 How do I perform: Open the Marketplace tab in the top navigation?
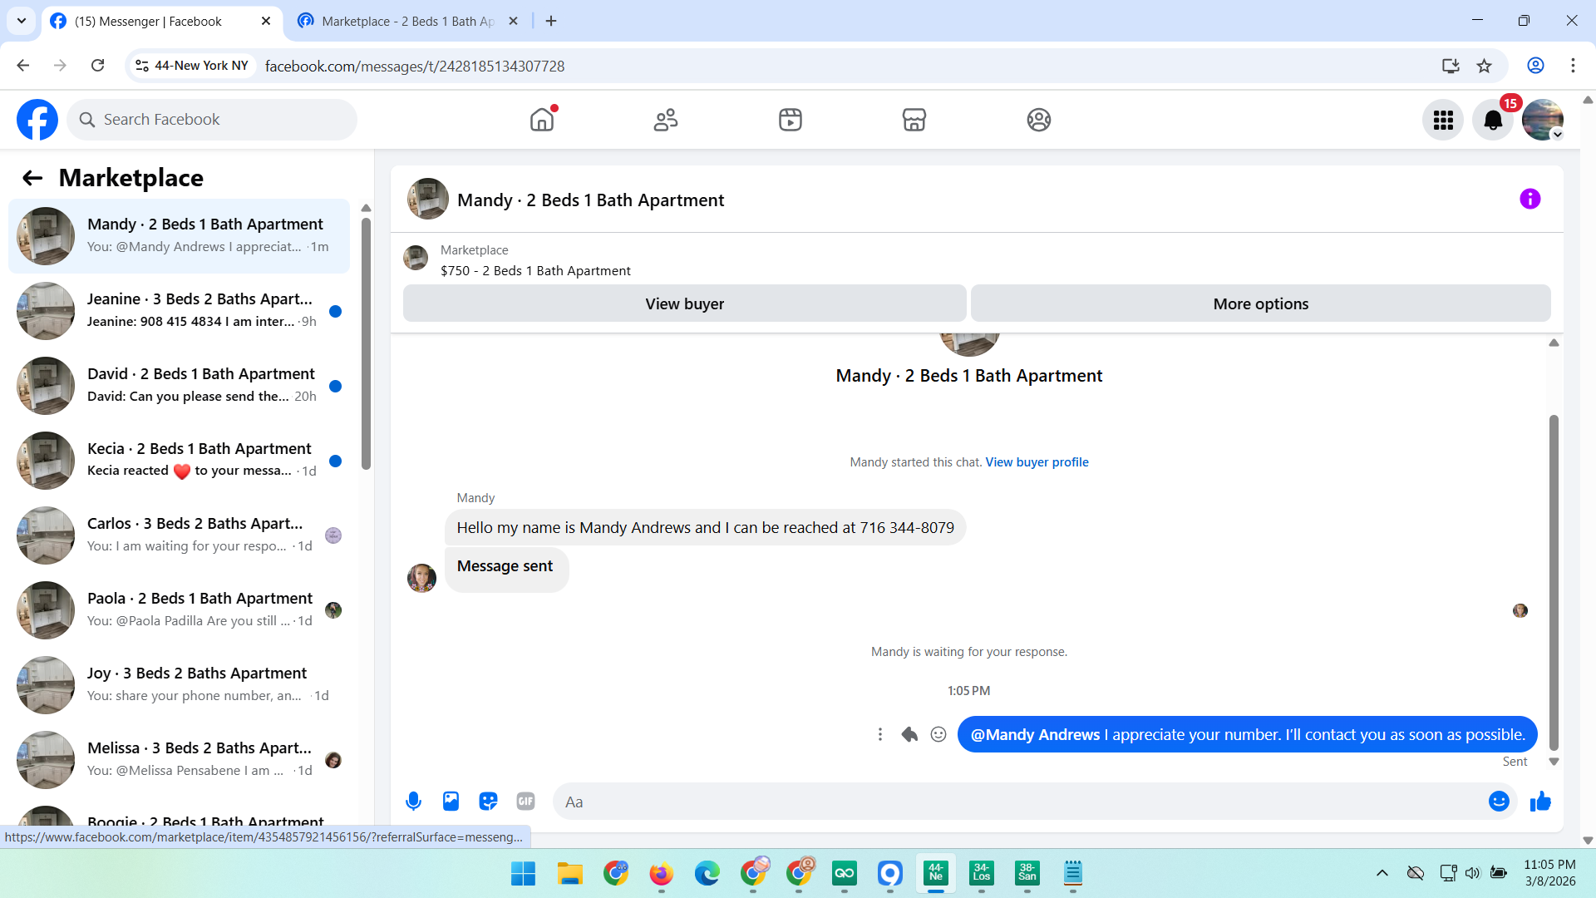(x=914, y=121)
